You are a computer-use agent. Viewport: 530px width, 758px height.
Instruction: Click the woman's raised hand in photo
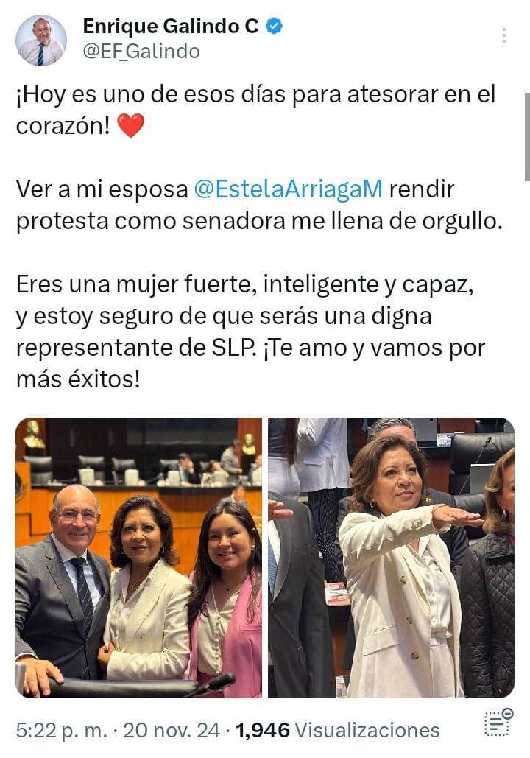[x=455, y=517]
